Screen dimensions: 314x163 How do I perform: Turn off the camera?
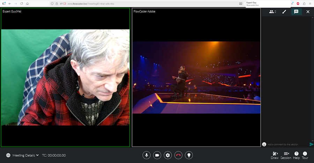coord(157,155)
